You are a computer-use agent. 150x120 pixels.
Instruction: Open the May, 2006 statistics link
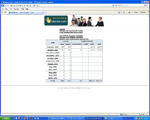tap(53, 72)
